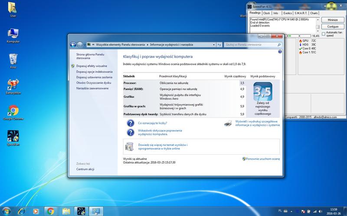This screenshot has height=216, width=347.
Task: Click 'Wyświetl i wydrukuj szczegółowe informacje' link
Action: [257, 123]
